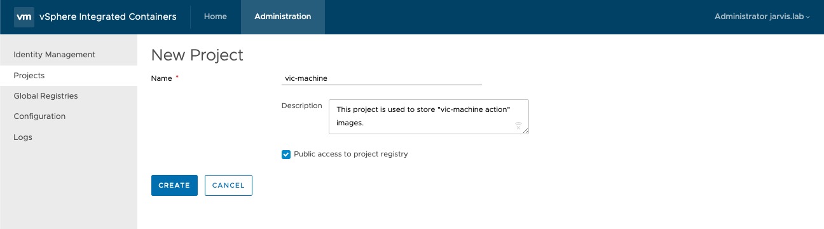Click the Name field label
Image resolution: width=824 pixels, height=229 pixels.
point(162,78)
